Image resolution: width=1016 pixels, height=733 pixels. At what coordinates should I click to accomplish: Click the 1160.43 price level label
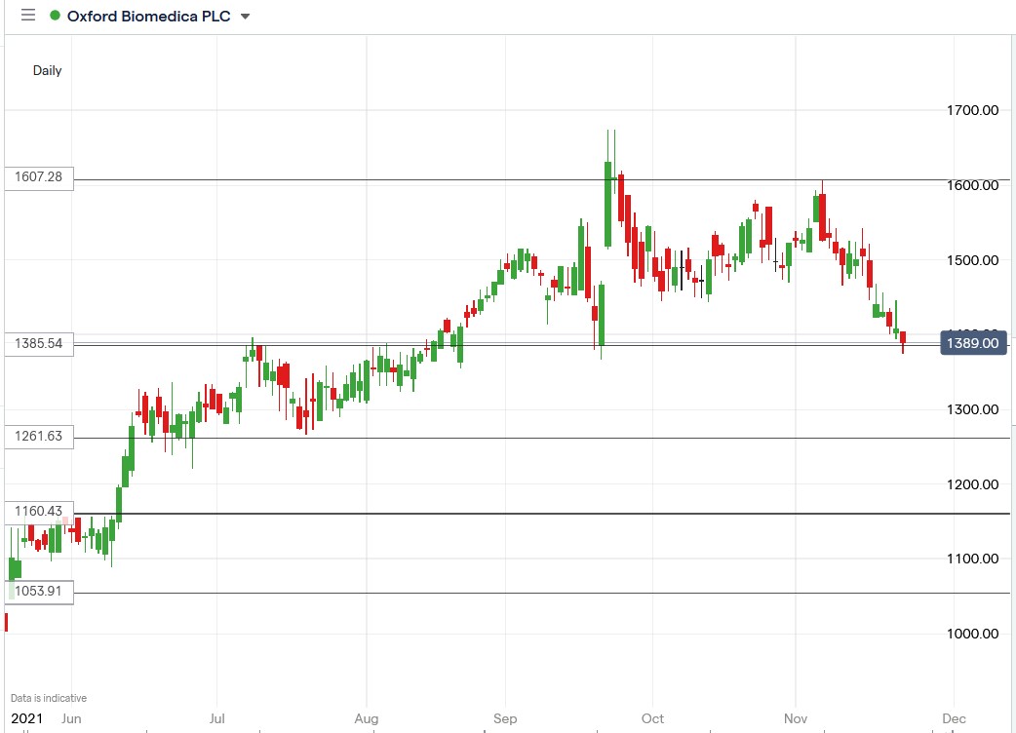(x=38, y=511)
